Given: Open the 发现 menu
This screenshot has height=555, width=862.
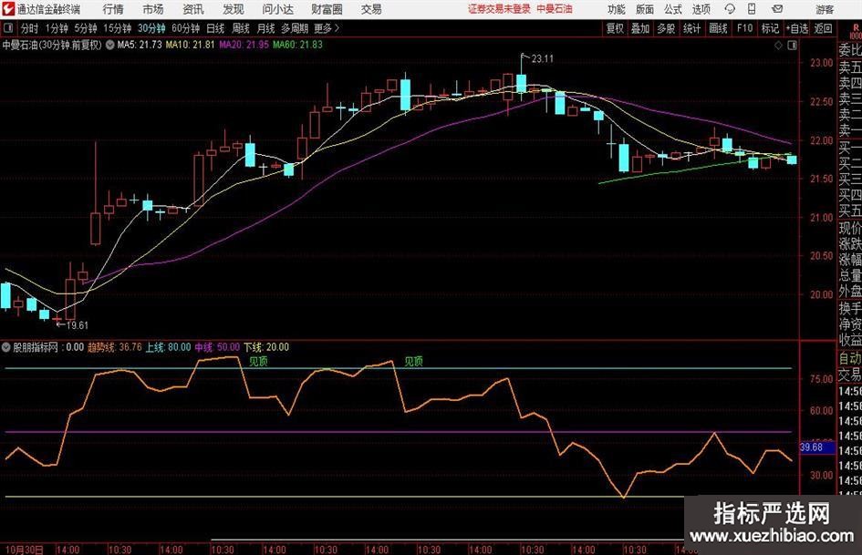Looking at the screenshot, I should (x=234, y=9).
